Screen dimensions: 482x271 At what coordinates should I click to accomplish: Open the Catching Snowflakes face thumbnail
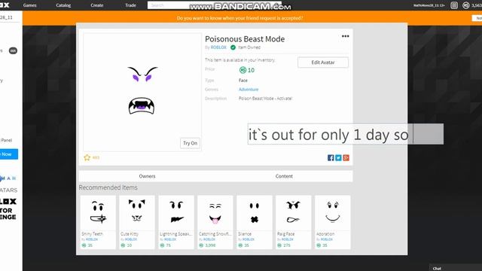coord(215,212)
